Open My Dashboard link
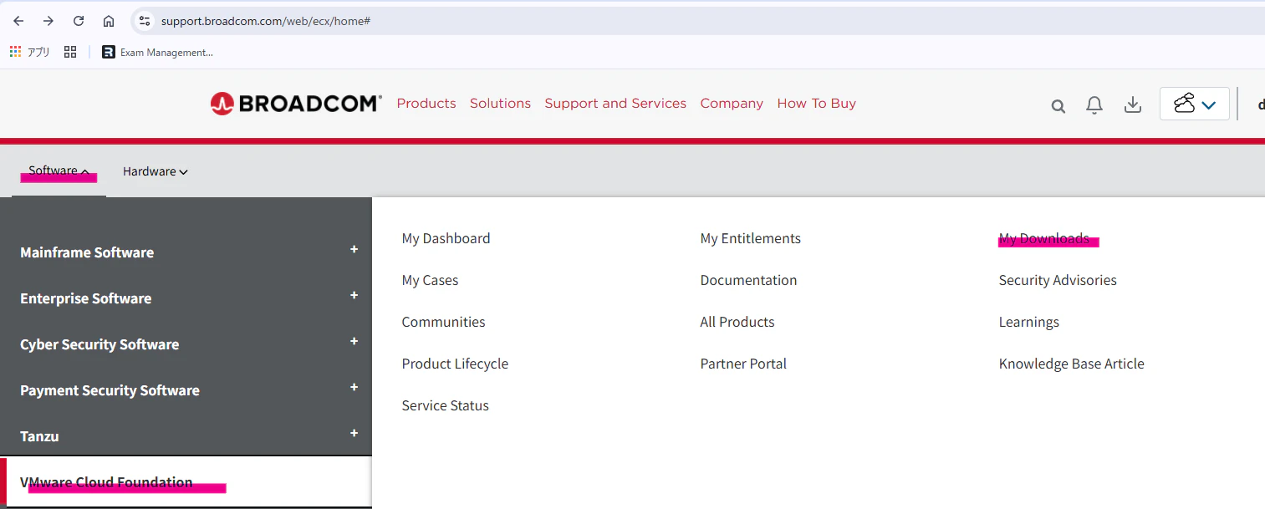1265x509 pixels. click(446, 238)
